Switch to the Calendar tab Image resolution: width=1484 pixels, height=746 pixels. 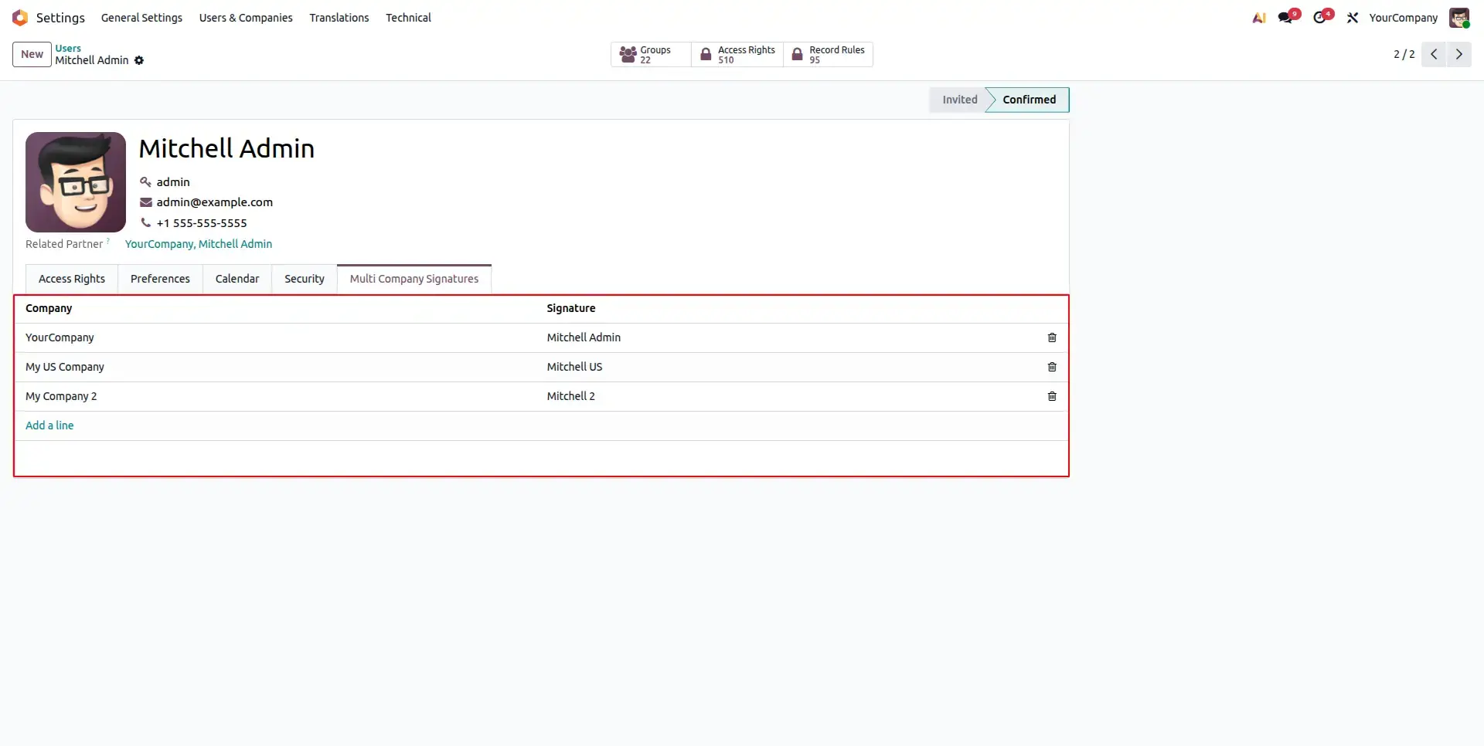237,279
